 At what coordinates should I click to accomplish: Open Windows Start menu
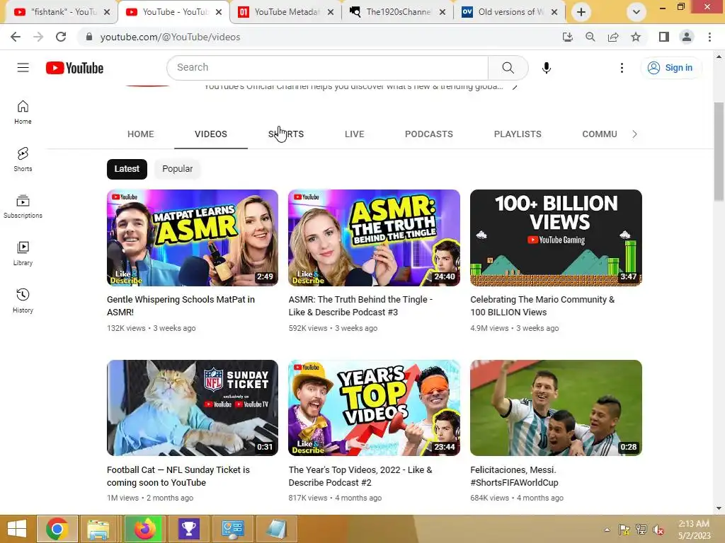tap(17, 529)
